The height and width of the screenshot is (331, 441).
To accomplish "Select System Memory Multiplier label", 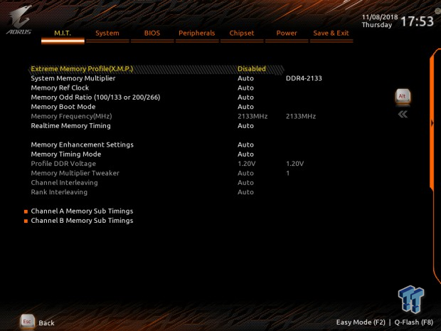I will [73, 78].
